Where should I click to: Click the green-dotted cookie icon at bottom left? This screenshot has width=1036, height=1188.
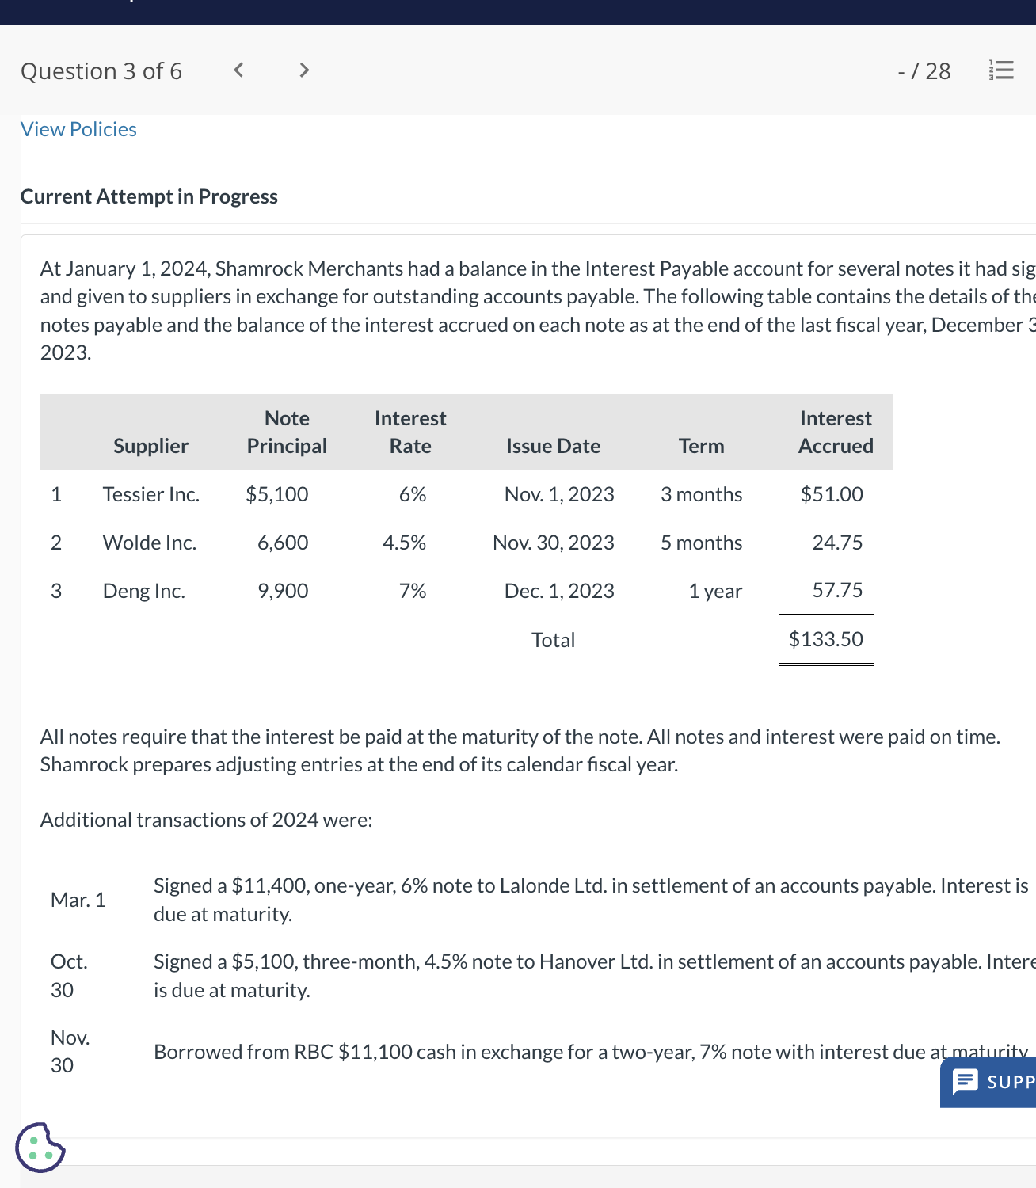(39, 1147)
